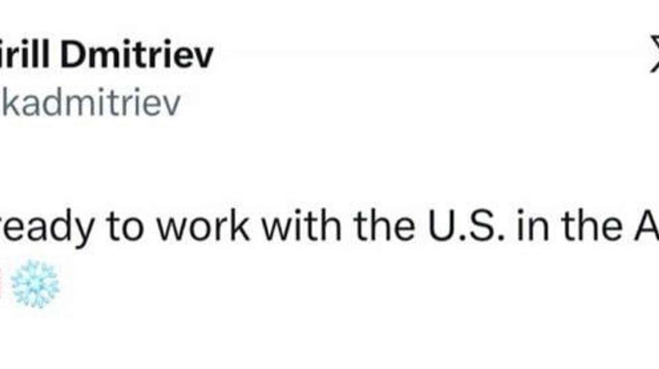Viewport: 659px width, 369px height.
Task: Click the empty space between the name and X logo
Action: (412, 54)
